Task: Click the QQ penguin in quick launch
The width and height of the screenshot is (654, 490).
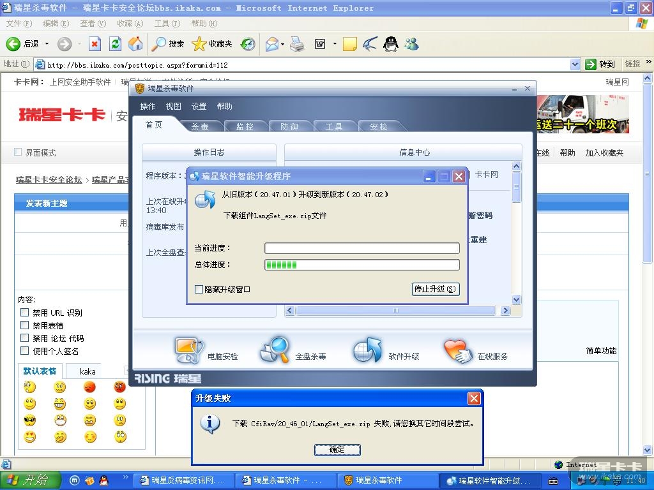Action: [103, 480]
